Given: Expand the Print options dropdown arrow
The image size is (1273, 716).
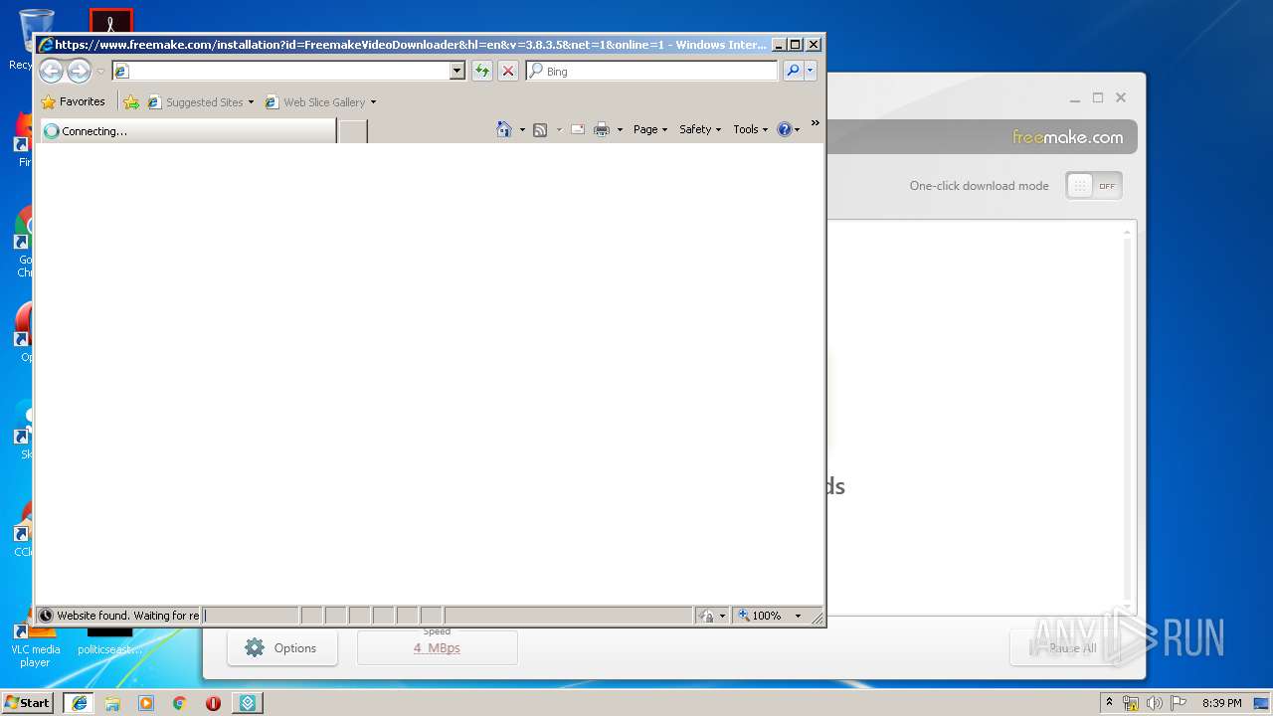Looking at the screenshot, I should [620, 129].
